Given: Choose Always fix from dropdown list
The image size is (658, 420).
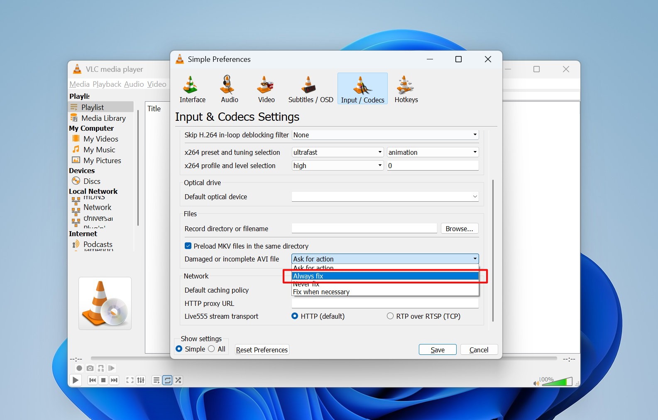Looking at the screenshot, I should (385, 276).
